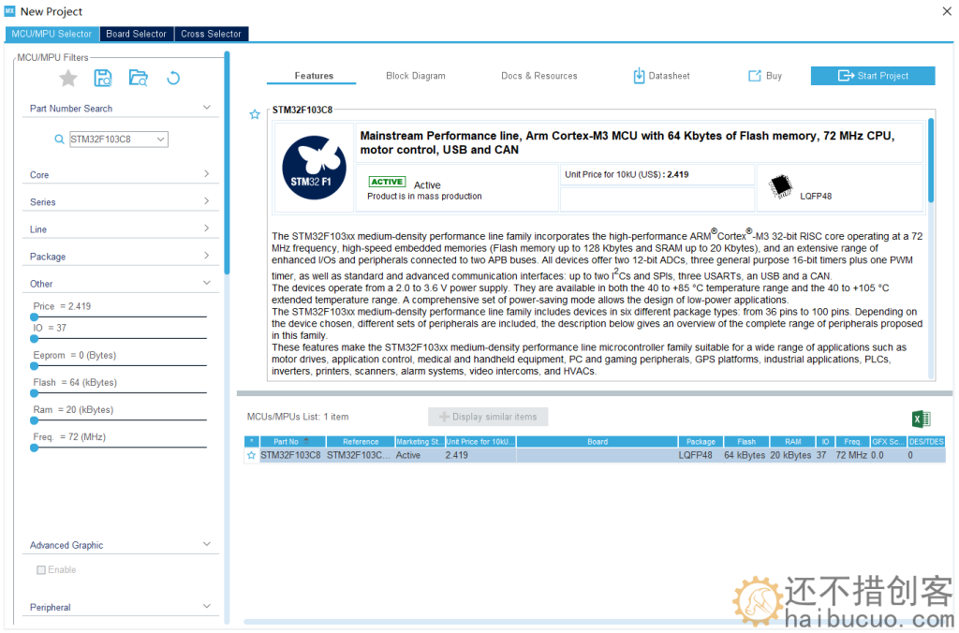This screenshot has width=959, height=633.
Task: Expand the Package filter section
Action: [207, 256]
